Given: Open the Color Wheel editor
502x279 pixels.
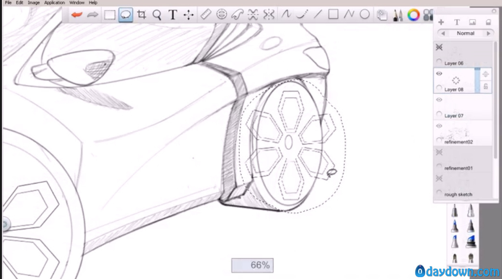Looking at the screenshot, I should pos(413,15).
